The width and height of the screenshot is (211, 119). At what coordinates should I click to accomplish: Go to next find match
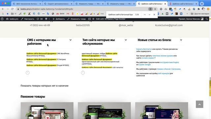149,15
